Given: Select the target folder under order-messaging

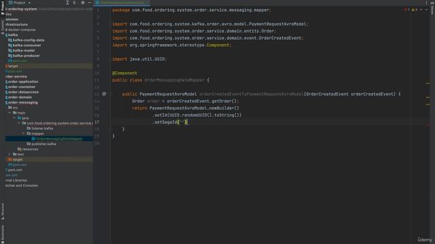Looking at the screenshot, I should pyautogui.click(x=15, y=159).
